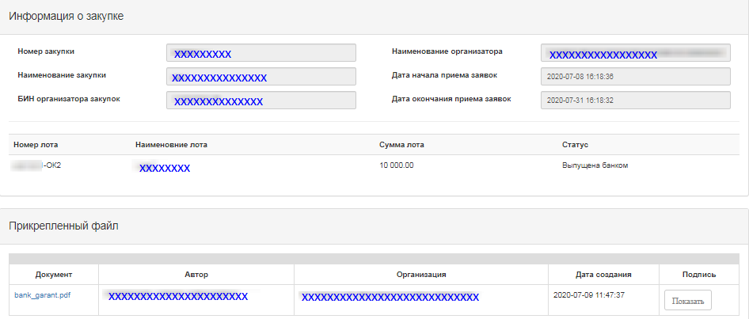
Task: Click the Дата окончания приема заявок field
Action: pos(635,101)
